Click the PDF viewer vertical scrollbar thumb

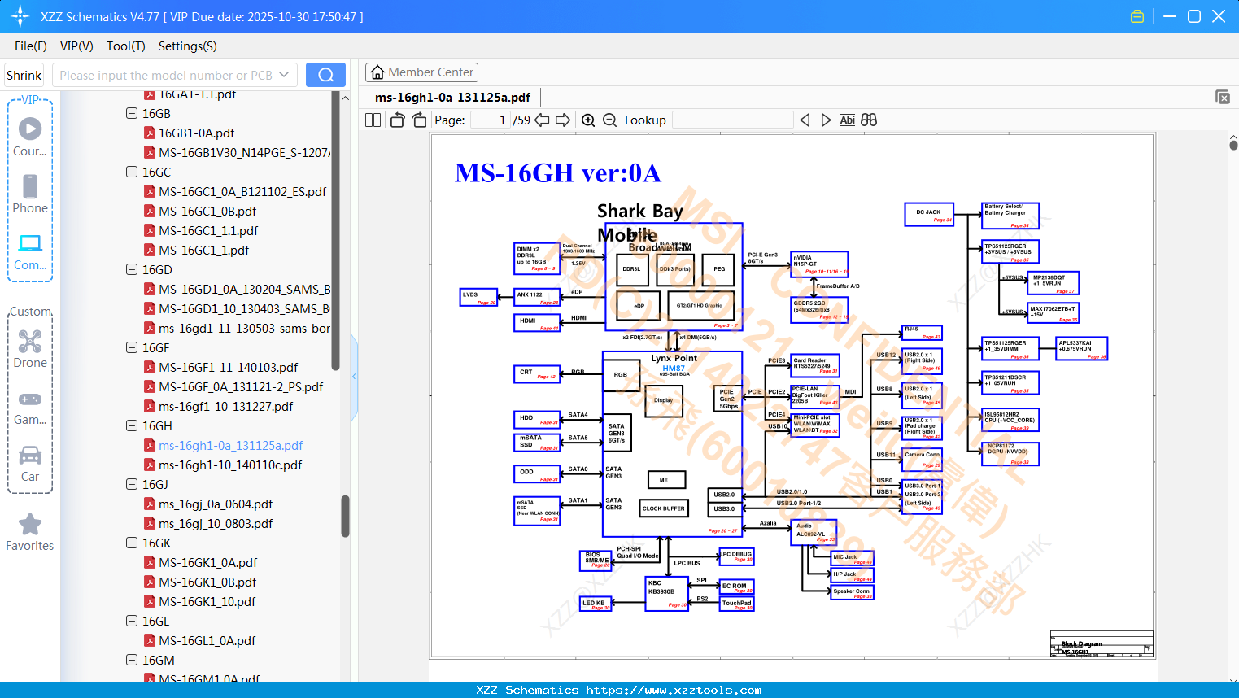point(1233,145)
